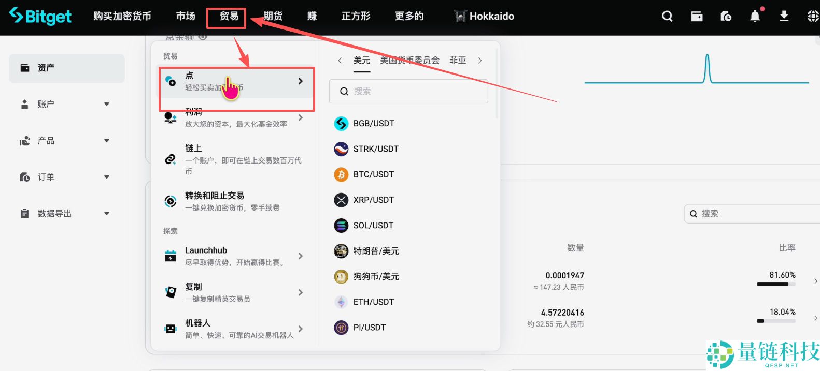The width and height of the screenshot is (820, 371).
Task: Expand the 复制 submenu chevron
Action: point(301,292)
